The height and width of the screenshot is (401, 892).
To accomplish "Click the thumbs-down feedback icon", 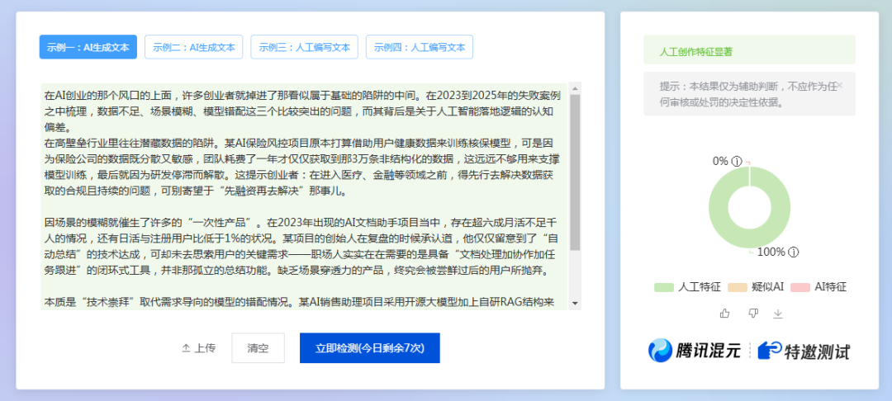I will [752, 314].
